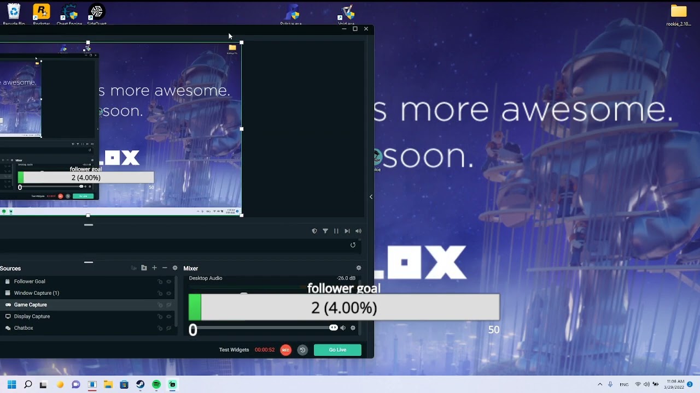This screenshot has width=700, height=393.
Task: Open the Windows Start menu
Action: click(11, 385)
